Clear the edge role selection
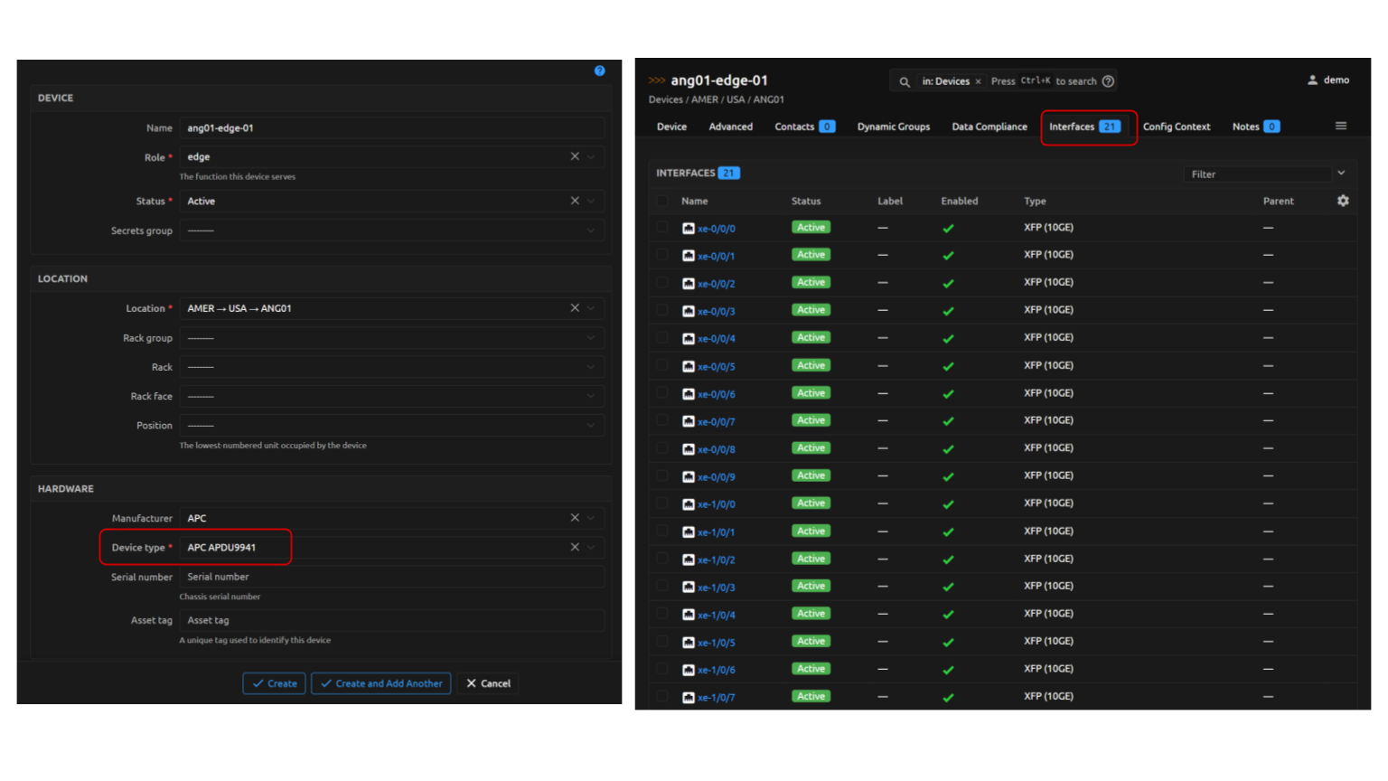1388x781 pixels. point(575,156)
